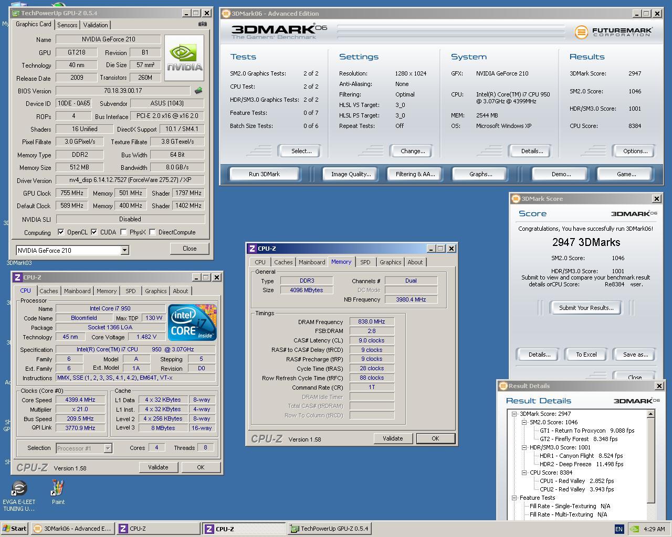Screen dimensions: 672x537
Task: Select the GT2 - Firefly Forest result row
Action: tap(579, 439)
